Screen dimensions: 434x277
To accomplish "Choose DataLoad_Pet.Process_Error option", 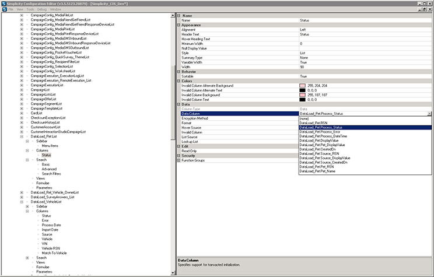I will [x=365, y=132].
